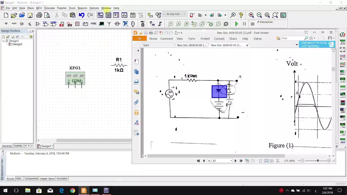Click the Paste icon in Multisim toolbar

coord(72,15)
